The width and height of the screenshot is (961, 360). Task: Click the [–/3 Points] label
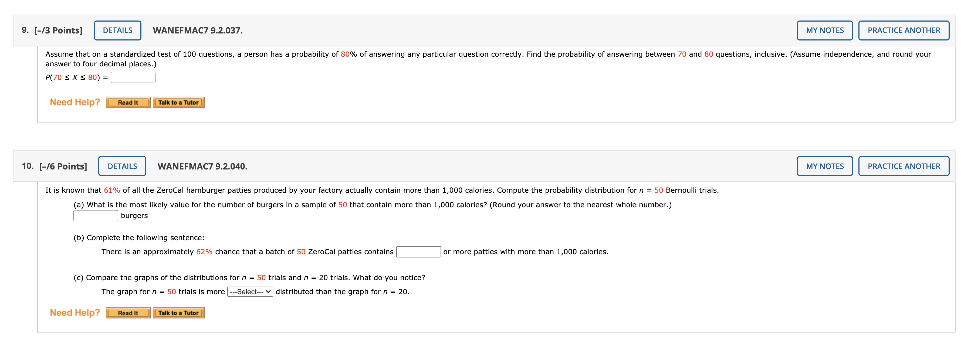click(x=58, y=30)
